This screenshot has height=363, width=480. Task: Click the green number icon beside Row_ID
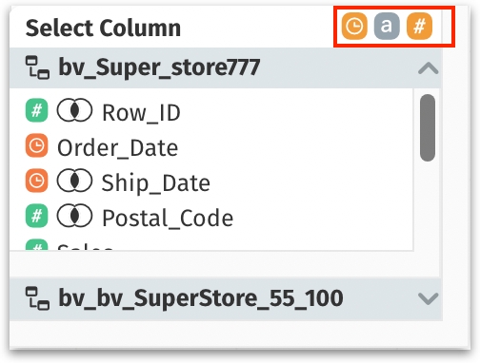click(36, 110)
